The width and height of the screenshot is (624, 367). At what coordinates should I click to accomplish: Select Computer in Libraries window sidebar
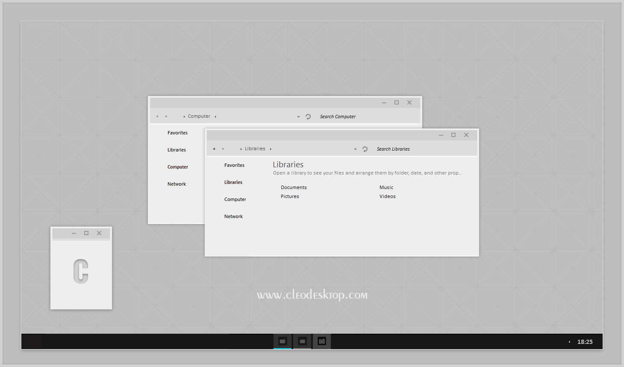(235, 199)
